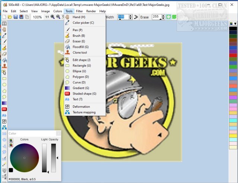This screenshot has height=183, width=238.
Task: Choose Floodfill (G) menu entry
Action: (x=85, y=47)
